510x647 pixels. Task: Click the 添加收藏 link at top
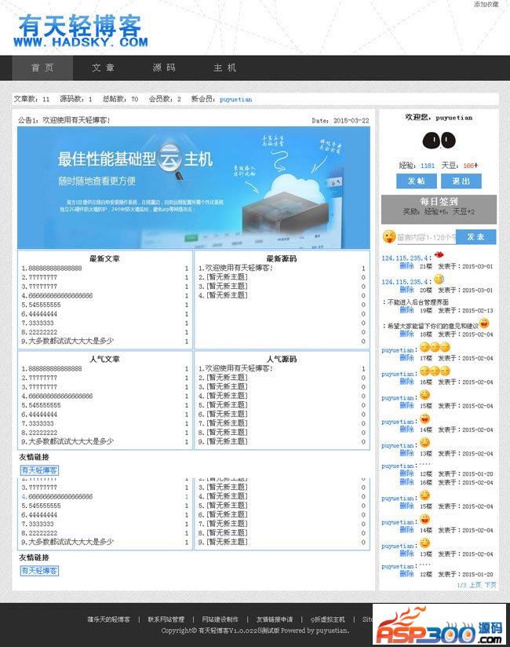[486, 4]
